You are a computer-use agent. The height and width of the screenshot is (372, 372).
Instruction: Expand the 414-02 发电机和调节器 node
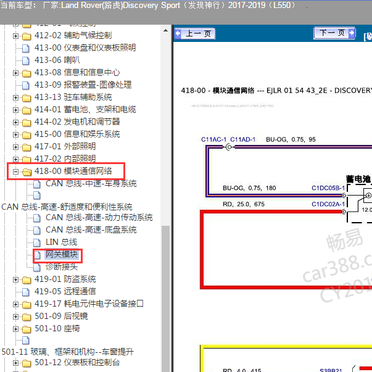coord(15,122)
